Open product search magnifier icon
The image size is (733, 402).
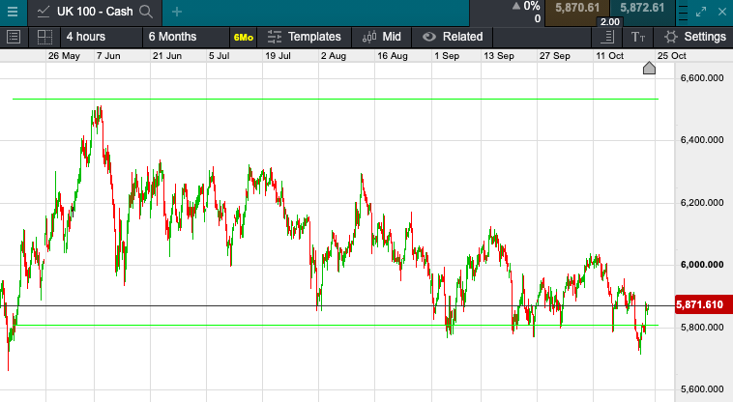pyautogui.click(x=146, y=12)
